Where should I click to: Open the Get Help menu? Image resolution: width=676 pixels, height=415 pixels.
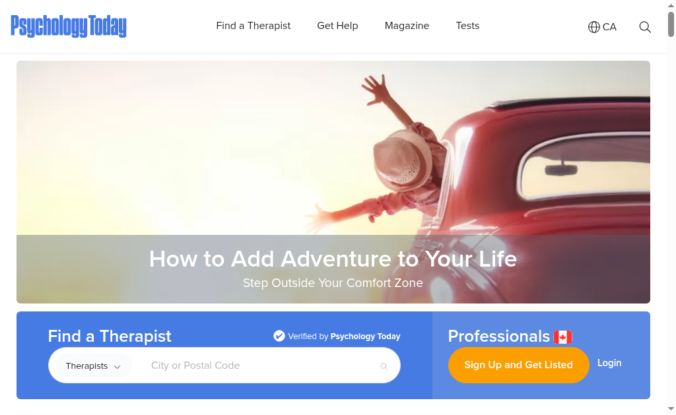(x=337, y=26)
